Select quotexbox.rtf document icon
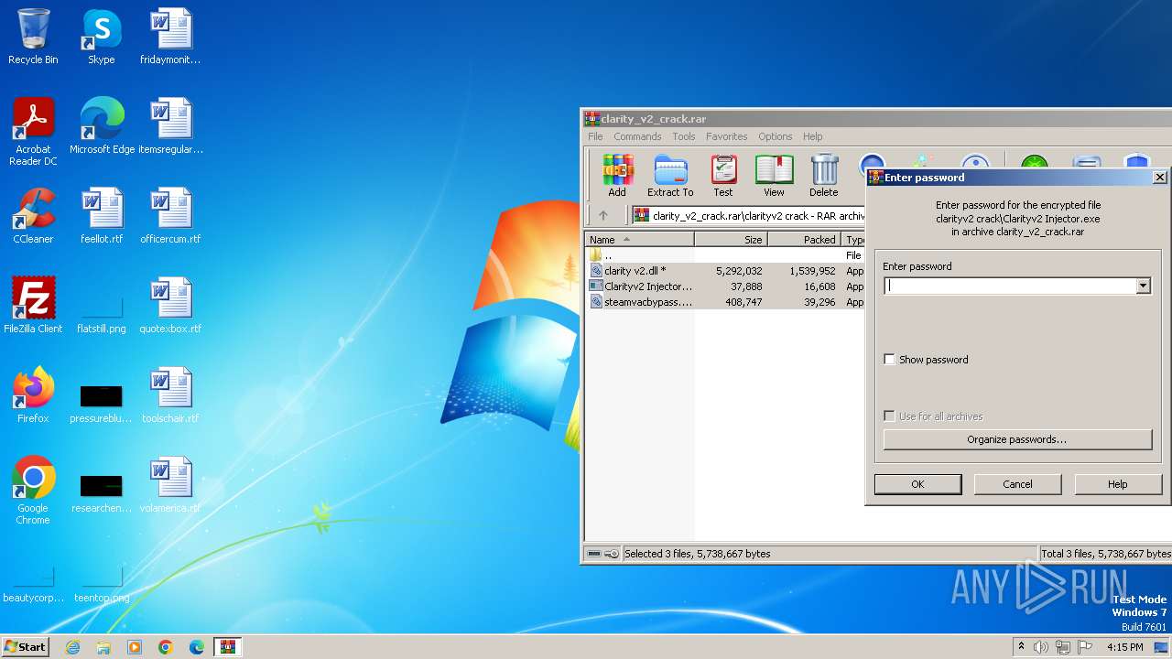 [x=170, y=306]
